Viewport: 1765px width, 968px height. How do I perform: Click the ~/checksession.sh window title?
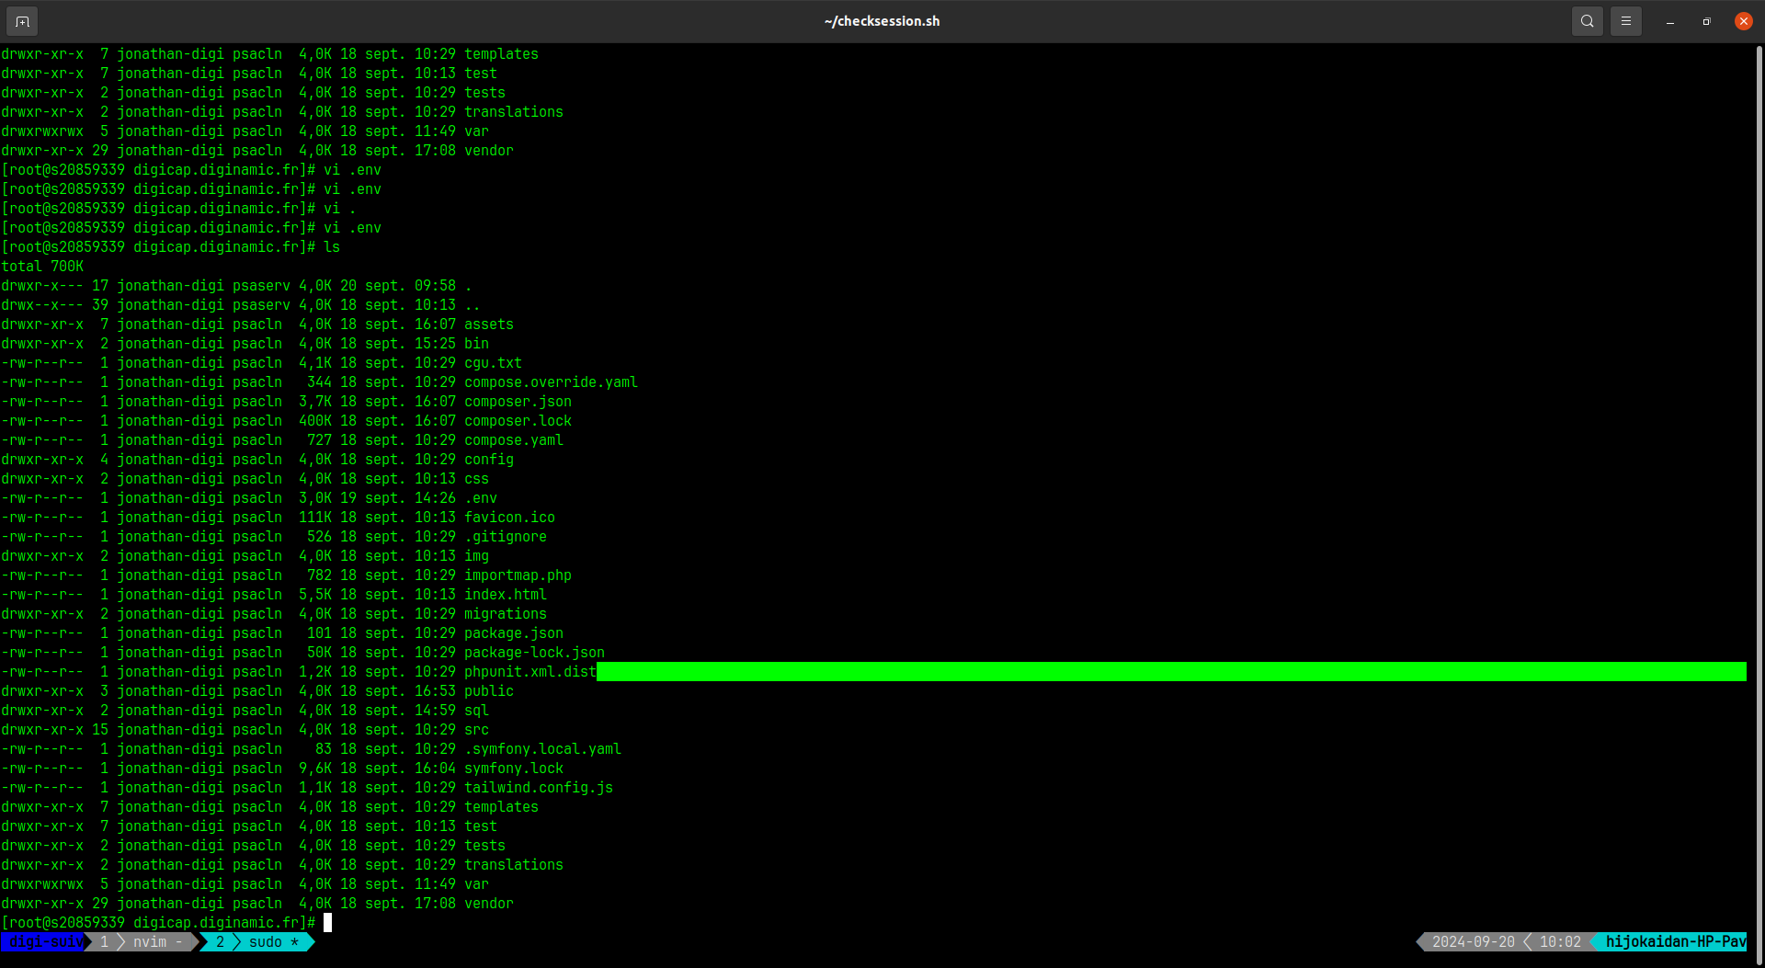coord(882,20)
